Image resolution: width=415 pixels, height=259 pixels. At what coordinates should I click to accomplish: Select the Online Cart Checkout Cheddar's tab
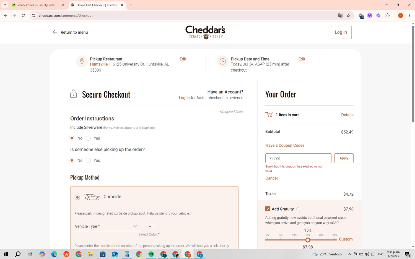pos(97,5)
